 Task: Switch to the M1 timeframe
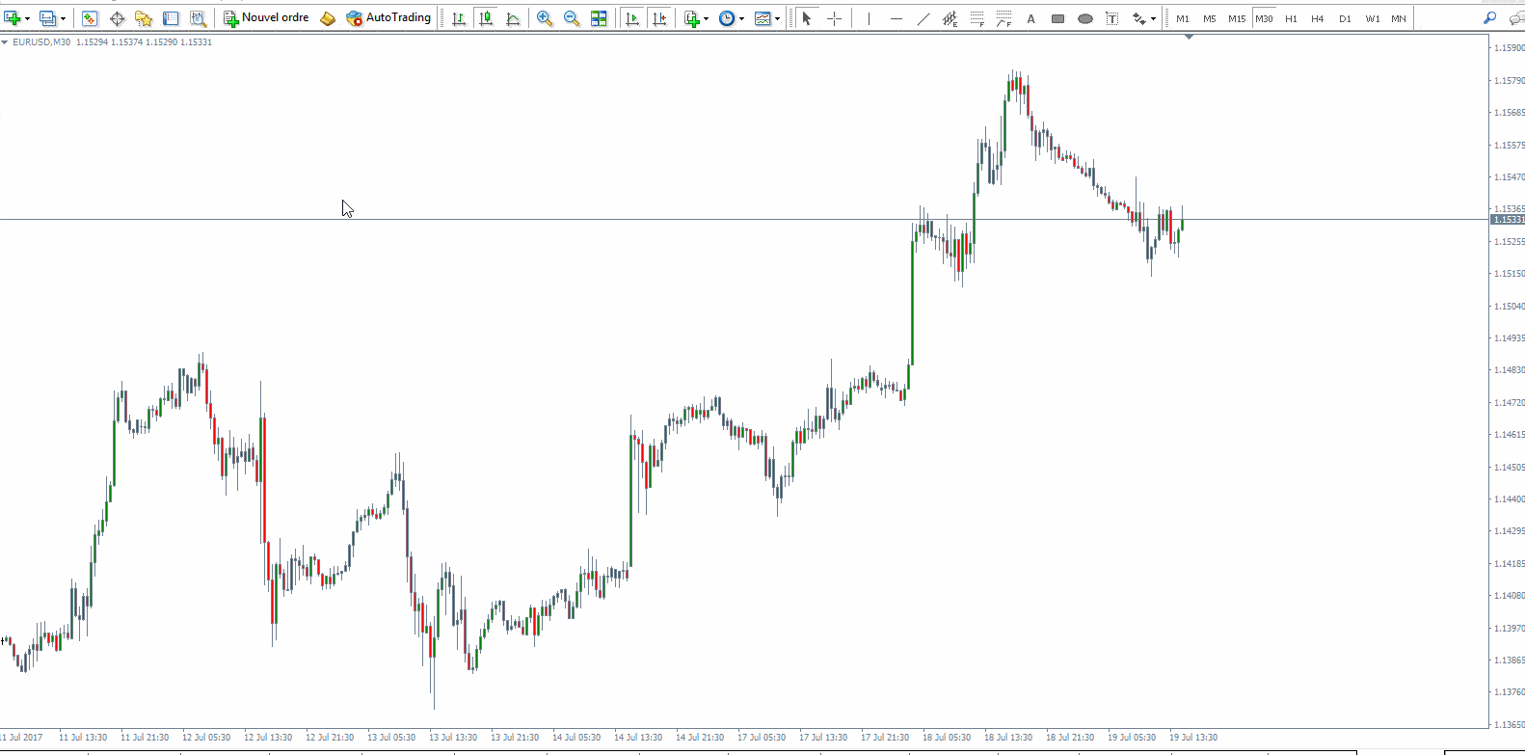pyautogui.click(x=1183, y=18)
